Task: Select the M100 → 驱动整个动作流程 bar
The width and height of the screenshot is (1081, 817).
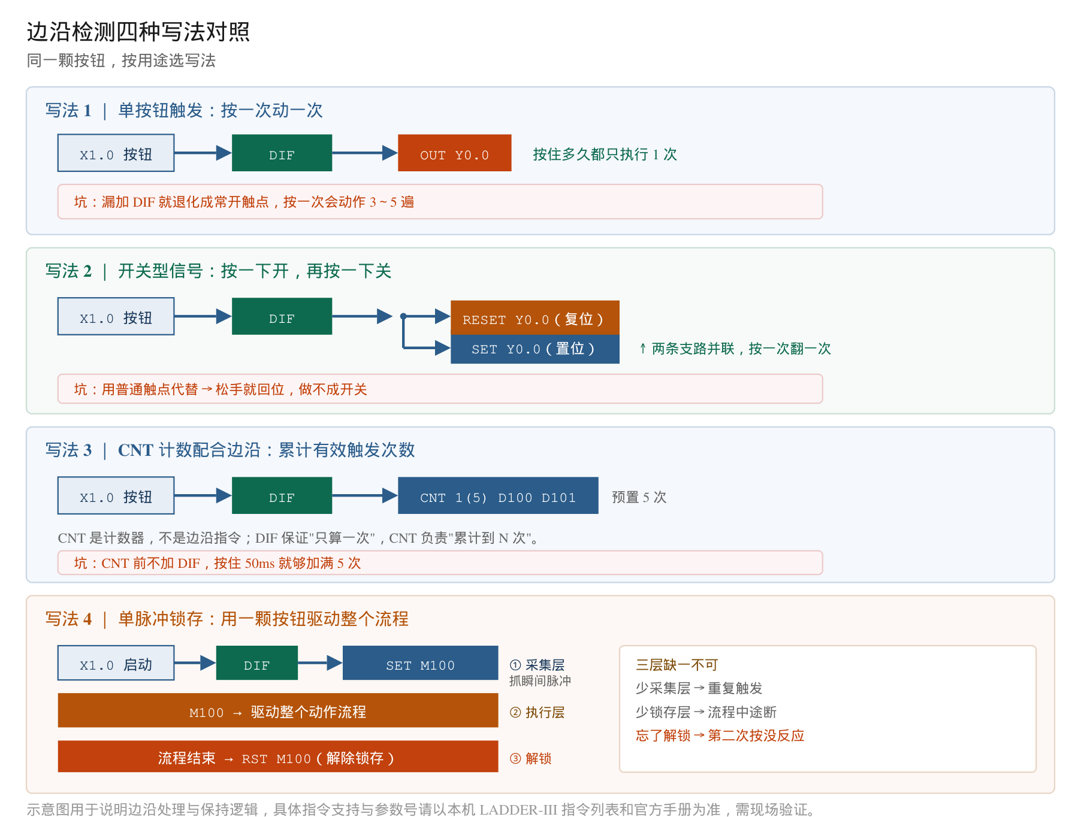Action: 278,710
